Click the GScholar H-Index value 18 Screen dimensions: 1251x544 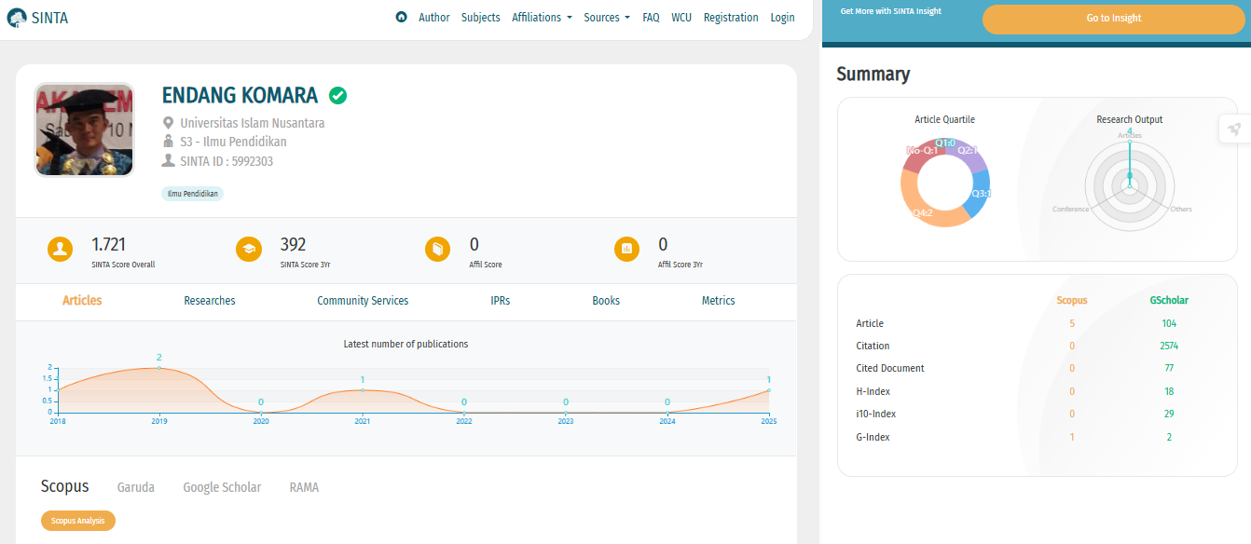1169,391
